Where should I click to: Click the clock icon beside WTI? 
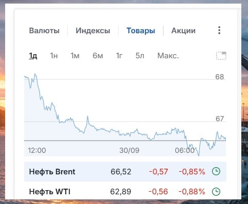coord(216,191)
